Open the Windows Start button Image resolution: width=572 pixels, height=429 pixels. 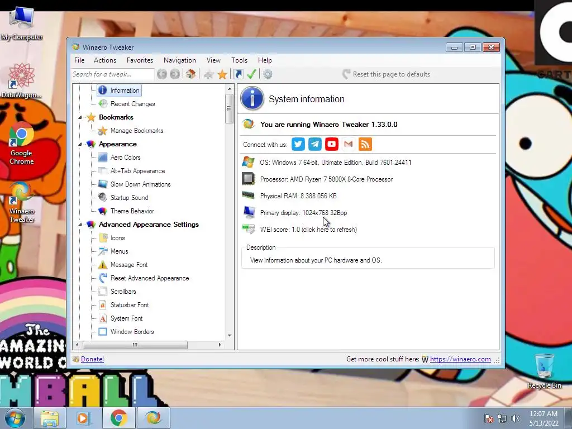(15, 418)
